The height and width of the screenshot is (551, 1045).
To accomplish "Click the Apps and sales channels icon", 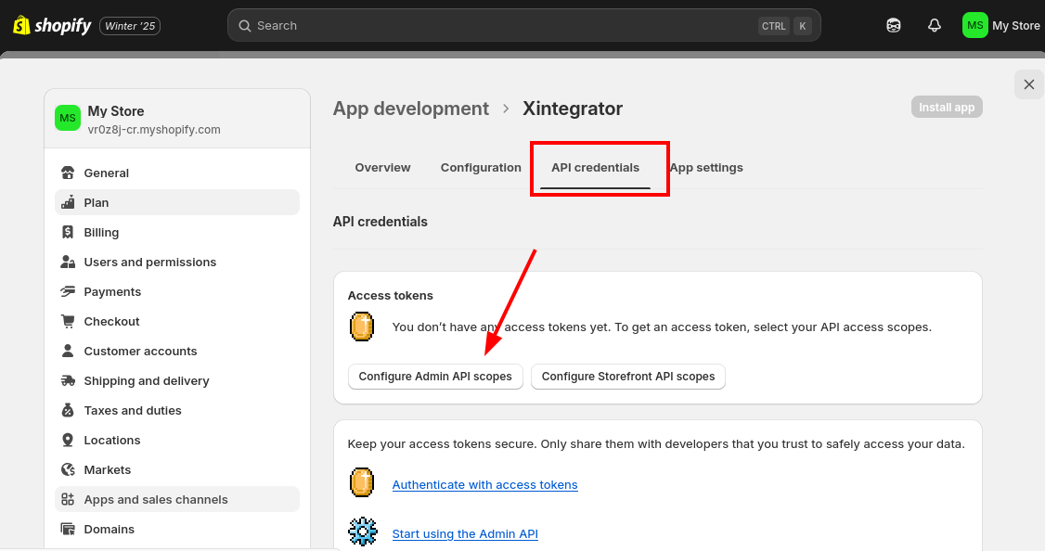I will (x=68, y=499).
